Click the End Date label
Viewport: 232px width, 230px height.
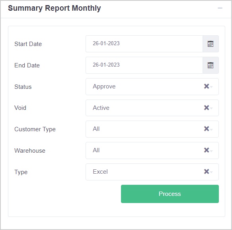click(27, 65)
